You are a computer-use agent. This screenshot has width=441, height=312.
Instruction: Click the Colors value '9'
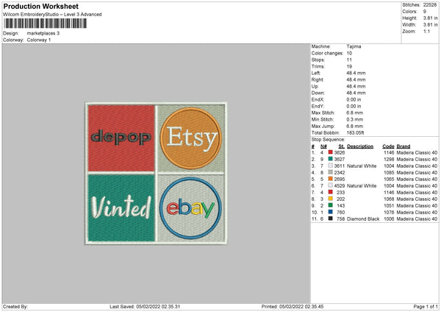point(425,12)
